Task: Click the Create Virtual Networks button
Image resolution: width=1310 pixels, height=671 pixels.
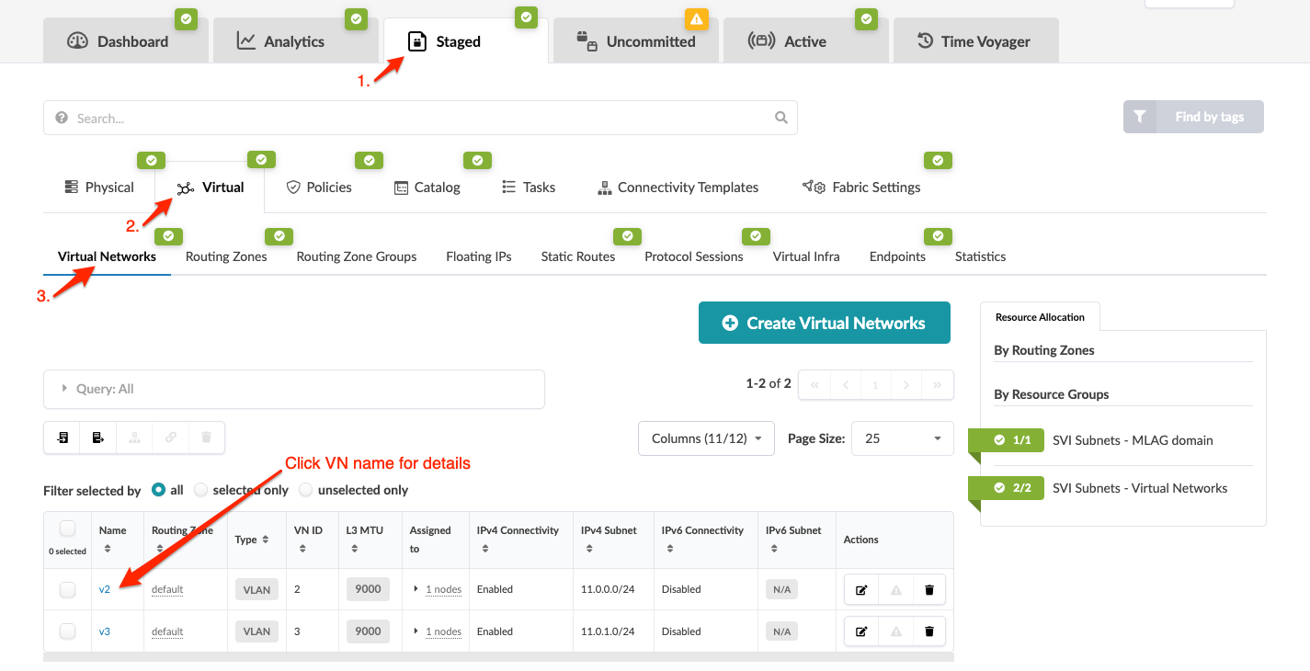Action: (x=824, y=323)
